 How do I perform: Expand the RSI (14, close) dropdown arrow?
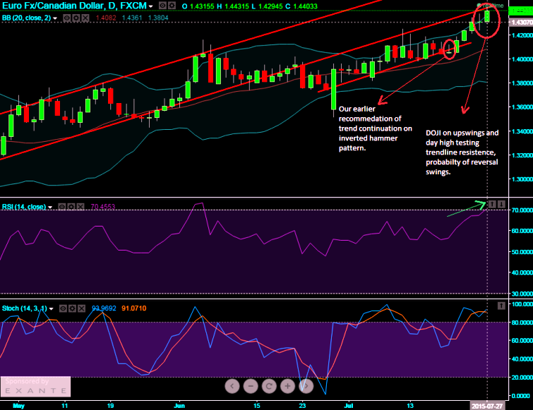(x=50, y=207)
